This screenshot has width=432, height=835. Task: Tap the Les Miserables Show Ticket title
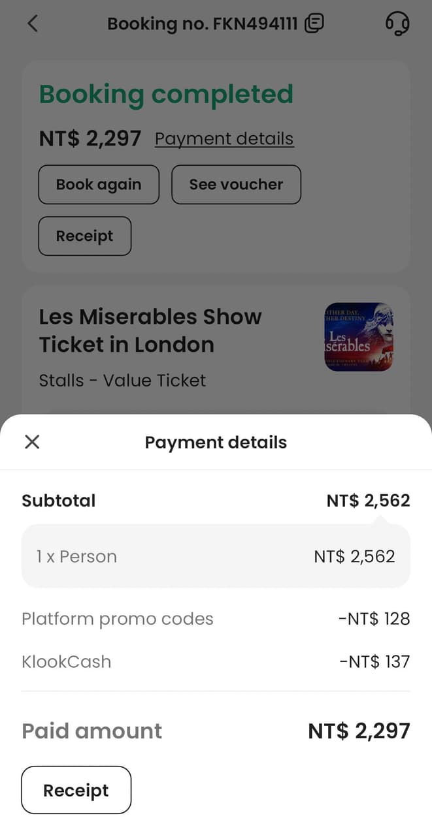(x=150, y=330)
